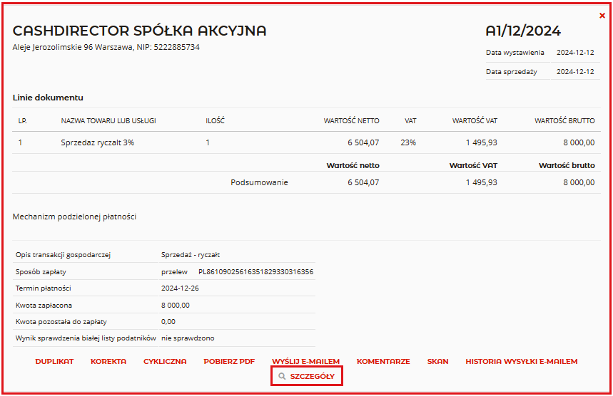Select line item Sprzedaz ryczalt 3%
Screen dimensions: 613x396
tap(97, 142)
